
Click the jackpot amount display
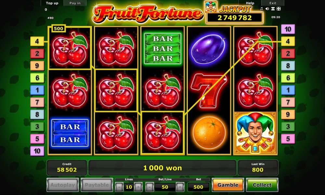235,18
